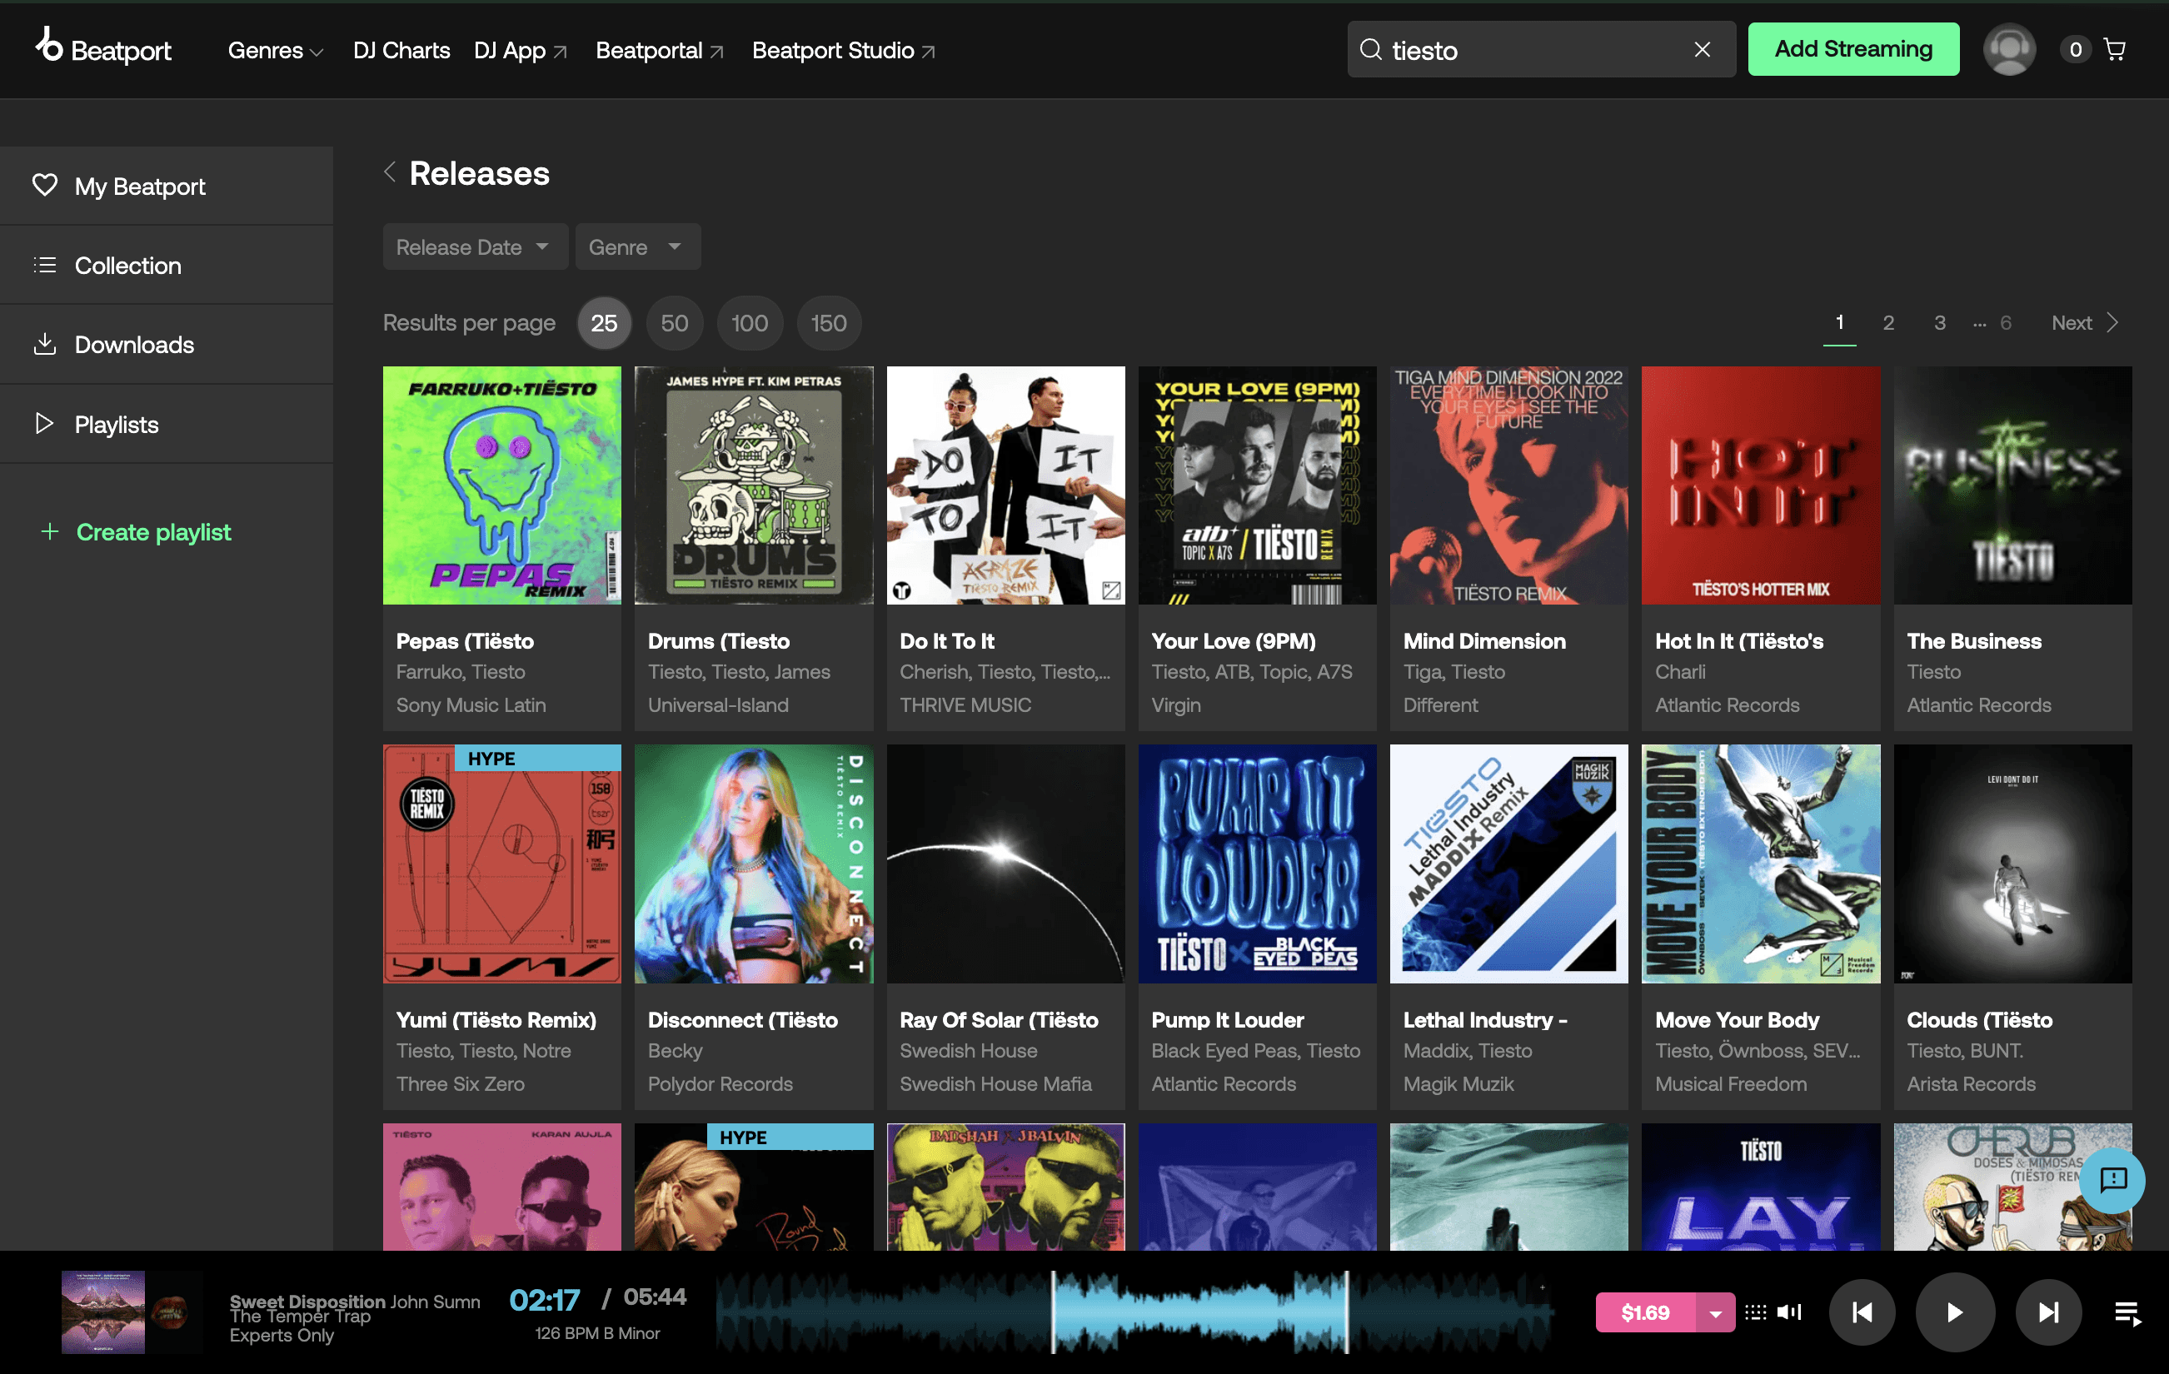Open Downloads in the sidebar

pos(167,345)
